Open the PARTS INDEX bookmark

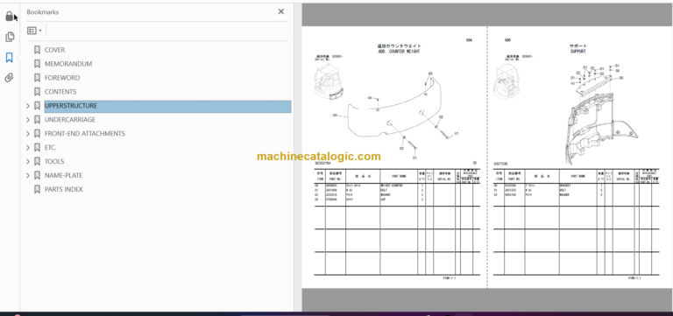(x=63, y=190)
